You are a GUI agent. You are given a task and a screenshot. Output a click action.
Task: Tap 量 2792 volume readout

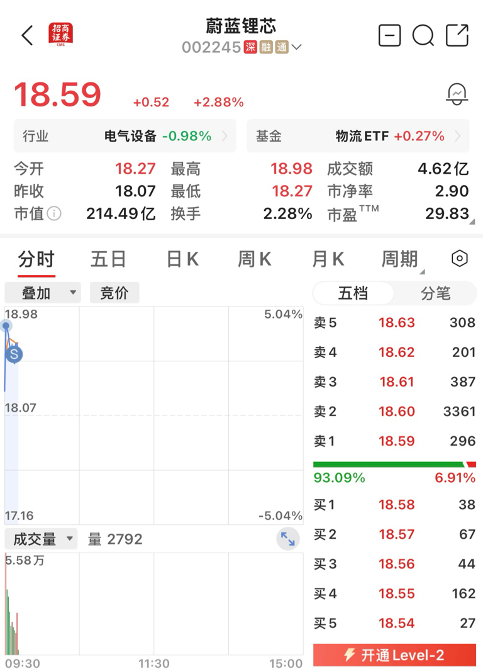point(115,539)
